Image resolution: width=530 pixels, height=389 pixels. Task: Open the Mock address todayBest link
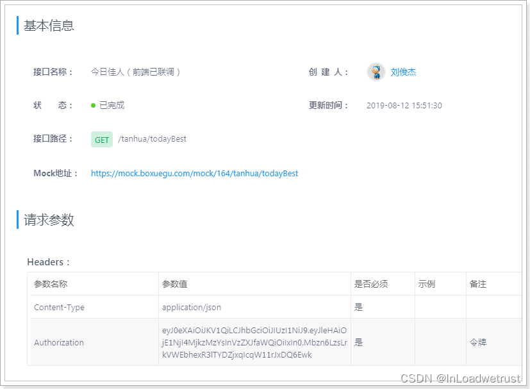point(194,174)
